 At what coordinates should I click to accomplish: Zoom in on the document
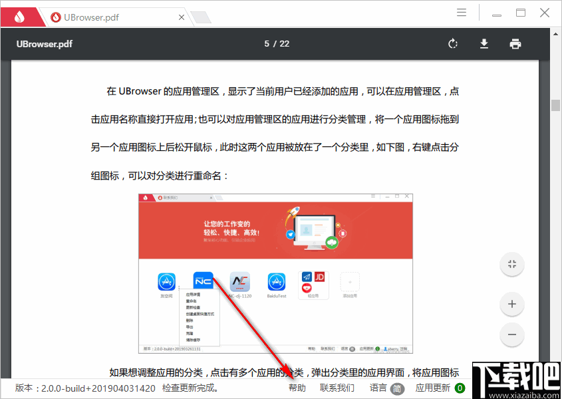click(x=511, y=304)
